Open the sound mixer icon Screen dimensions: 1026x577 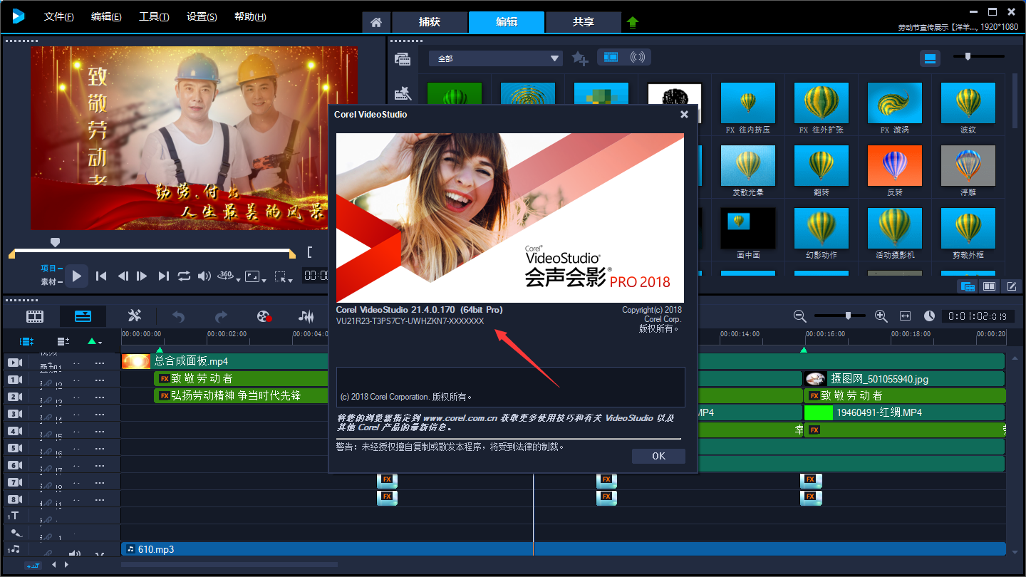pos(306,316)
